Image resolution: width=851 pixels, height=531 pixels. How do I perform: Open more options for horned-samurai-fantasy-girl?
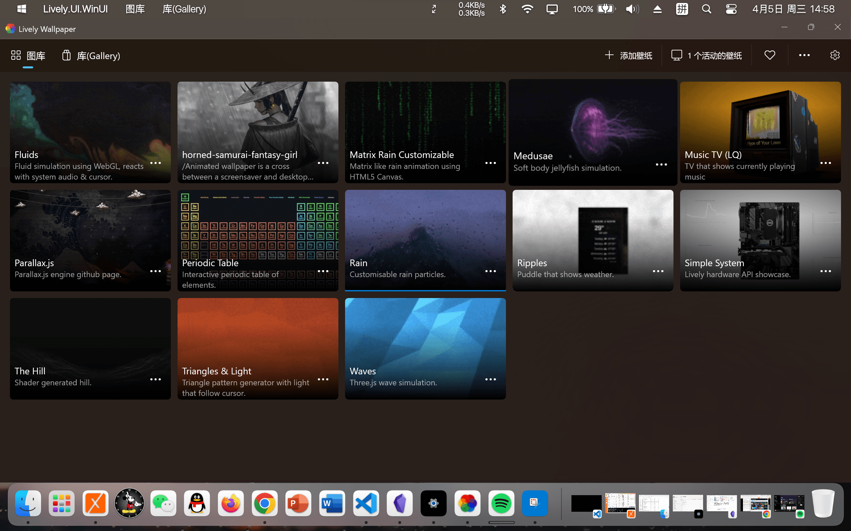[x=323, y=163]
